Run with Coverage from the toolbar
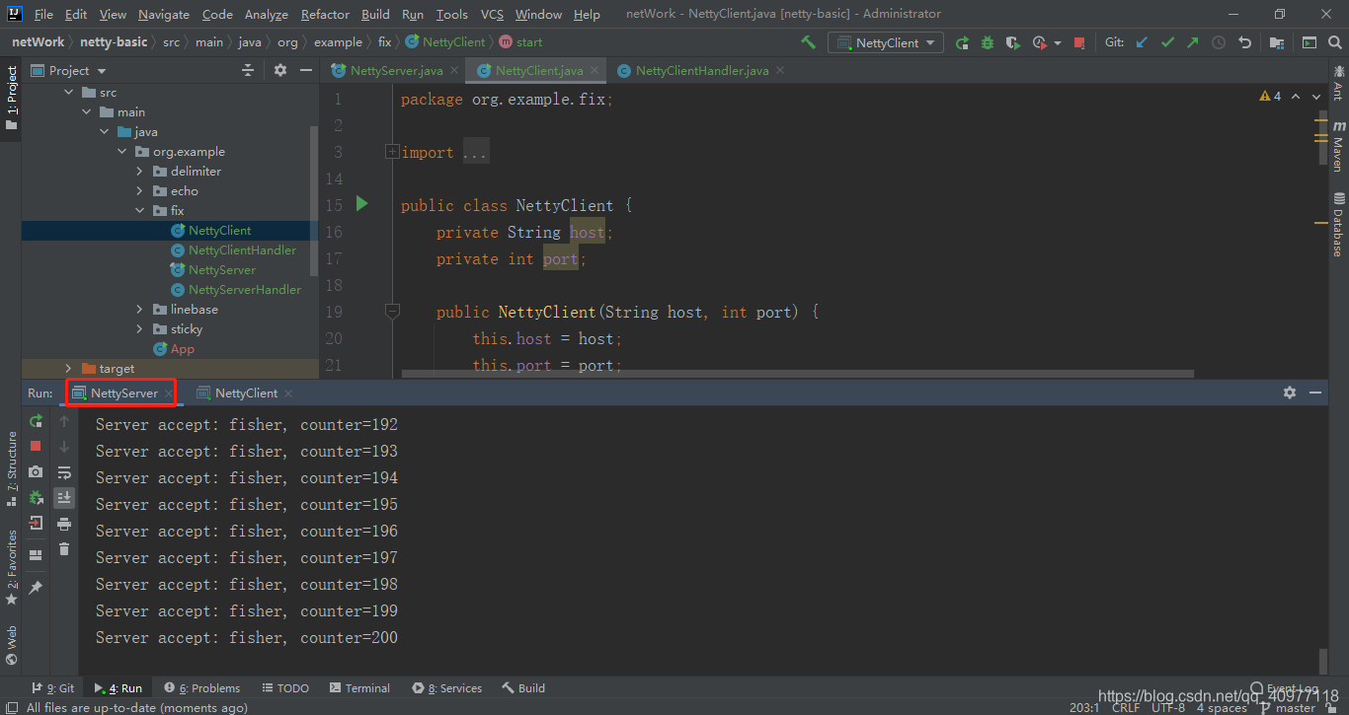Viewport: 1349px width, 715px height. tap(1013, 42)
